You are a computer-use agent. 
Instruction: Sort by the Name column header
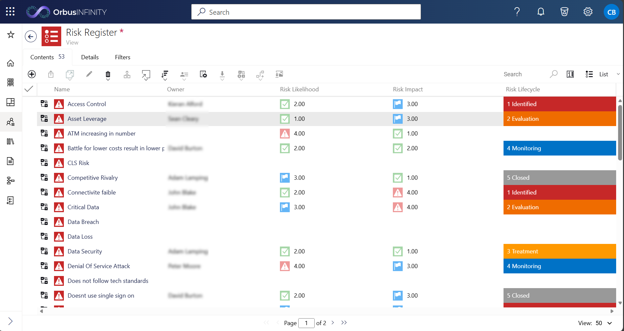(x=62, y=89)
